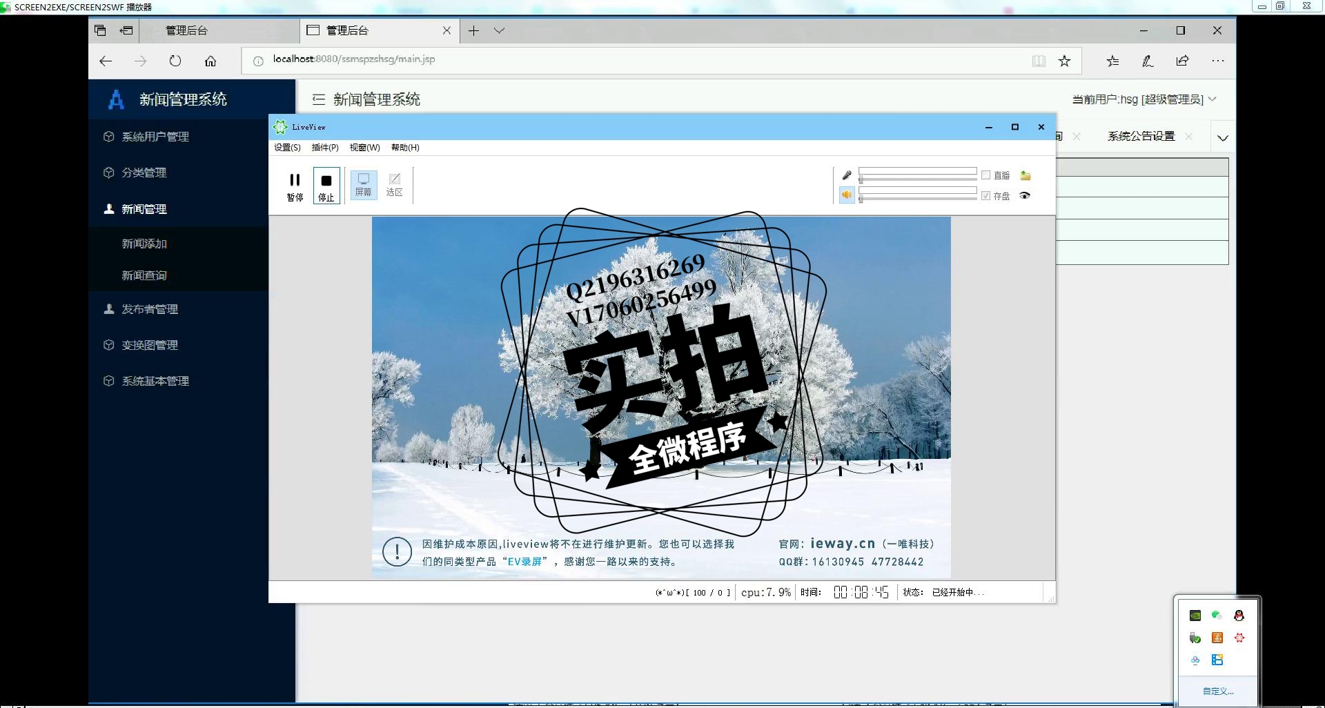Open a new browser tab
Screen dimensions: 1325x708
[473, 30]
